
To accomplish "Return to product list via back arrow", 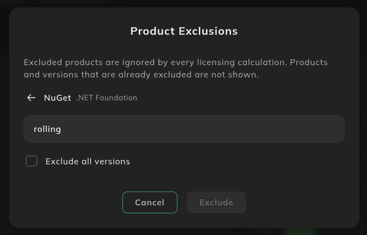I will pyautogui.click(x=31, y=98).
